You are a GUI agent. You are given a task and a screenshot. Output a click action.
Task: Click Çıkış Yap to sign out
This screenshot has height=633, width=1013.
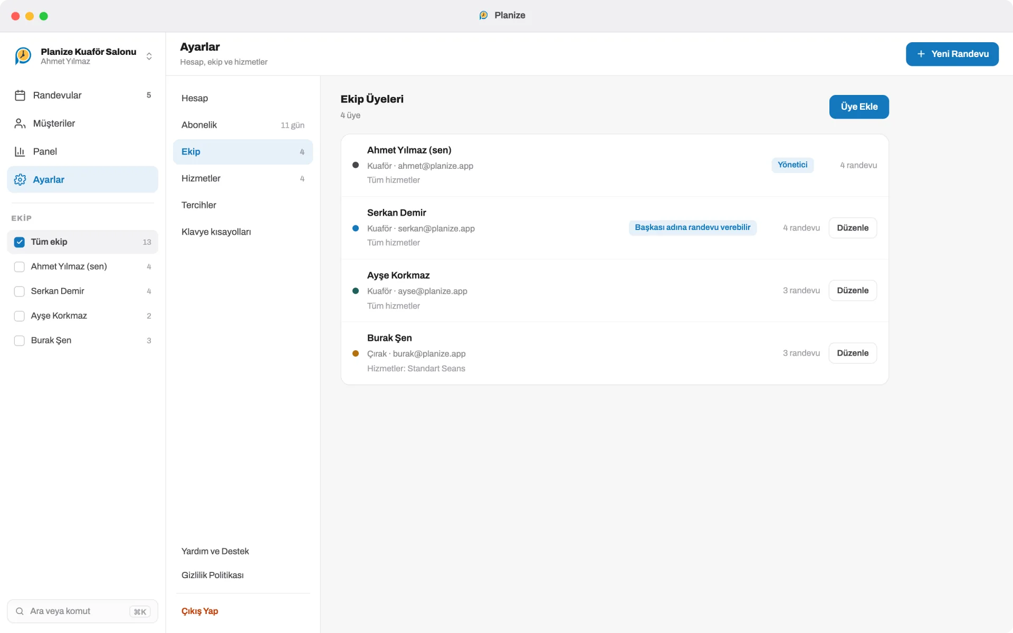pos(200,611)
